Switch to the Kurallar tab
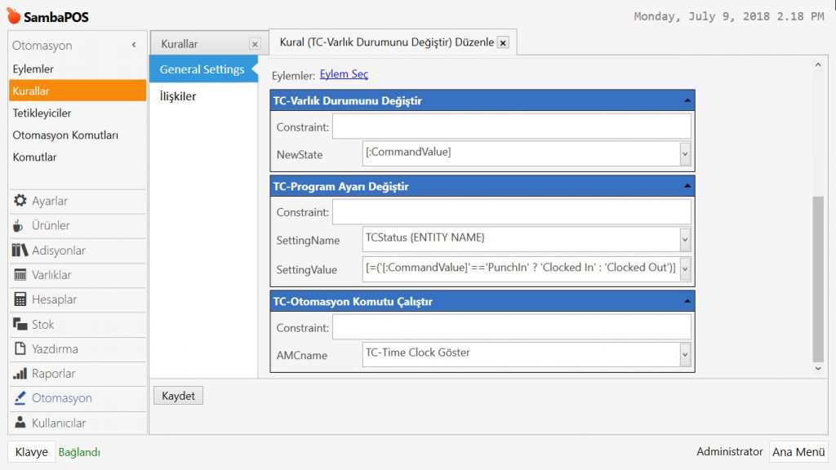This screenshot has width=836, height=470. point(180,44)
